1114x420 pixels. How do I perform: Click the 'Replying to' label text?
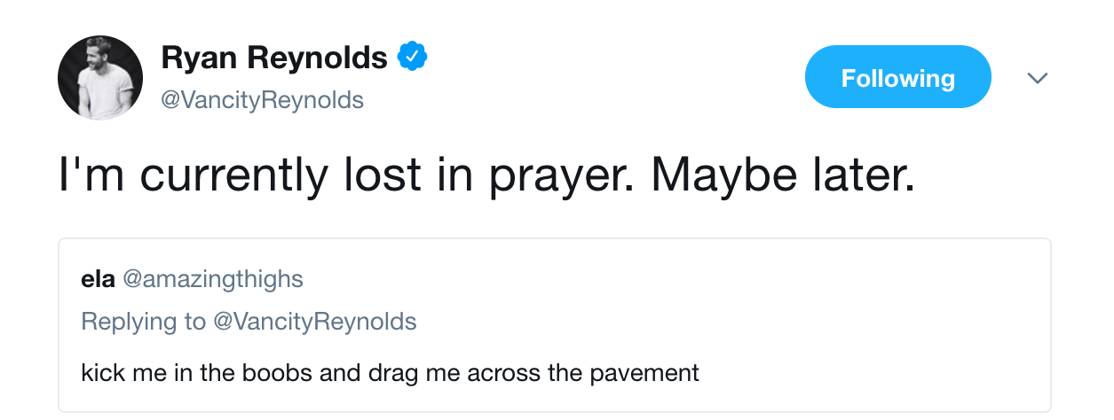pos(143,321)
